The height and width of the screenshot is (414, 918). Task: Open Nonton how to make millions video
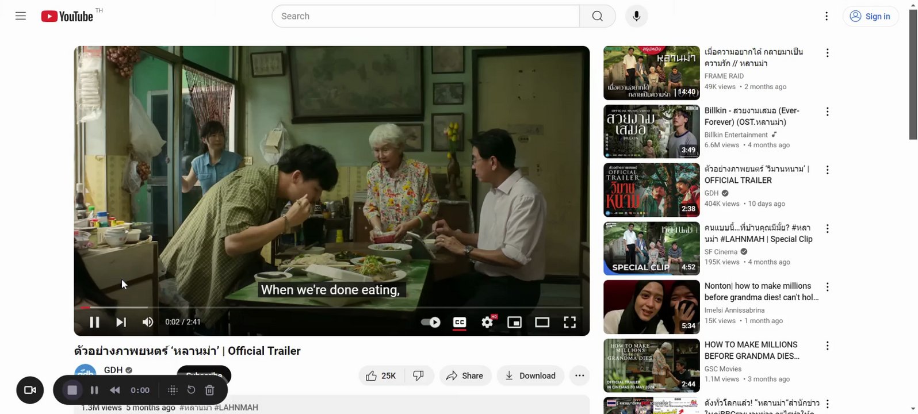(x=762, y=292)
